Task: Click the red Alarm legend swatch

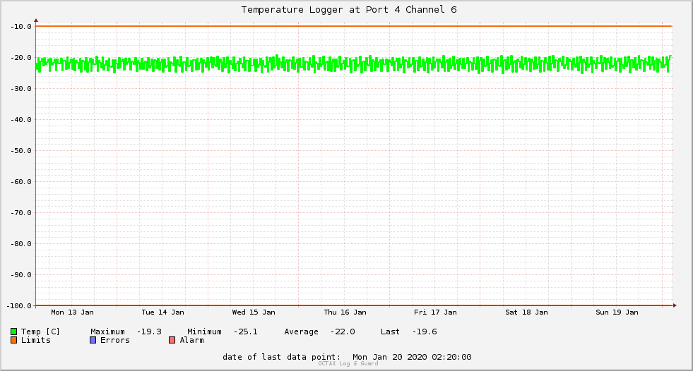Action: (172, 340)
